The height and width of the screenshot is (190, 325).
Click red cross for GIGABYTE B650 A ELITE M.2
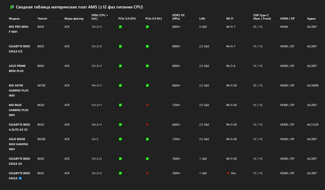coord(147,125)
